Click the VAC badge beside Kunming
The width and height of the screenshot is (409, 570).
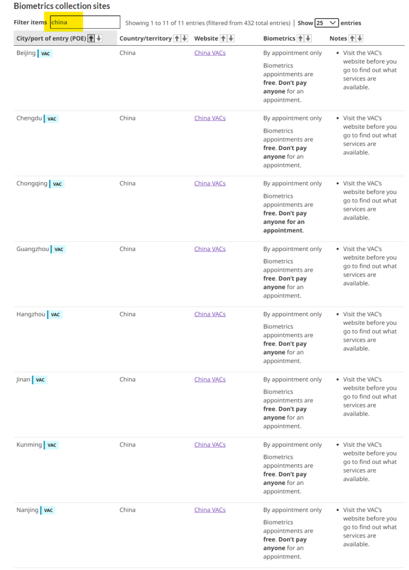[x=52, y=445]
